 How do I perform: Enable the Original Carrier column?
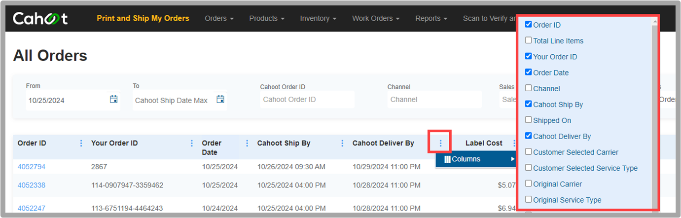click(x=529, y=183)
